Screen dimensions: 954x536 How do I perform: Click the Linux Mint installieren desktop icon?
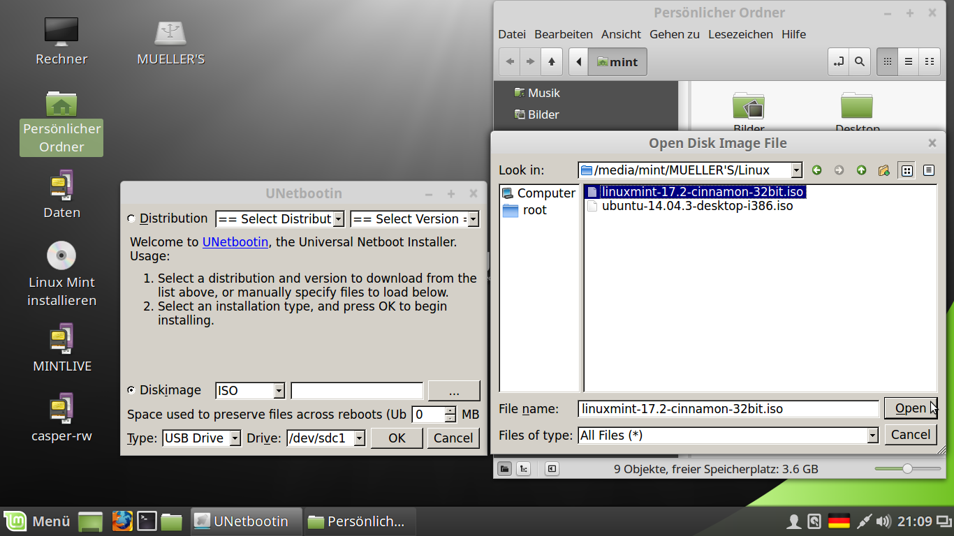[61, 273]
